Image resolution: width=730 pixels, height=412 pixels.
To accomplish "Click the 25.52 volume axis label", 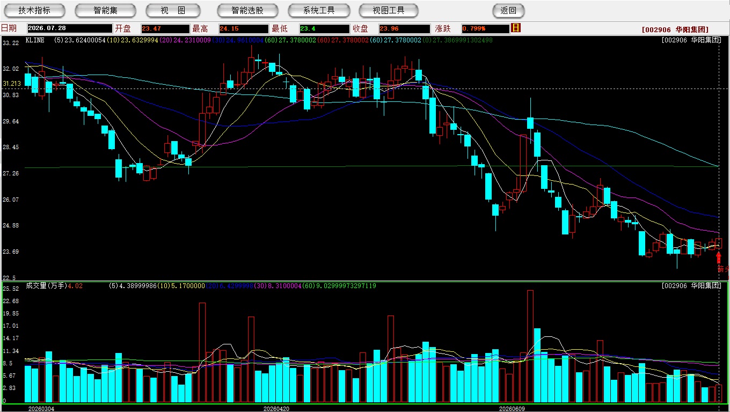I will coord(11,289).
